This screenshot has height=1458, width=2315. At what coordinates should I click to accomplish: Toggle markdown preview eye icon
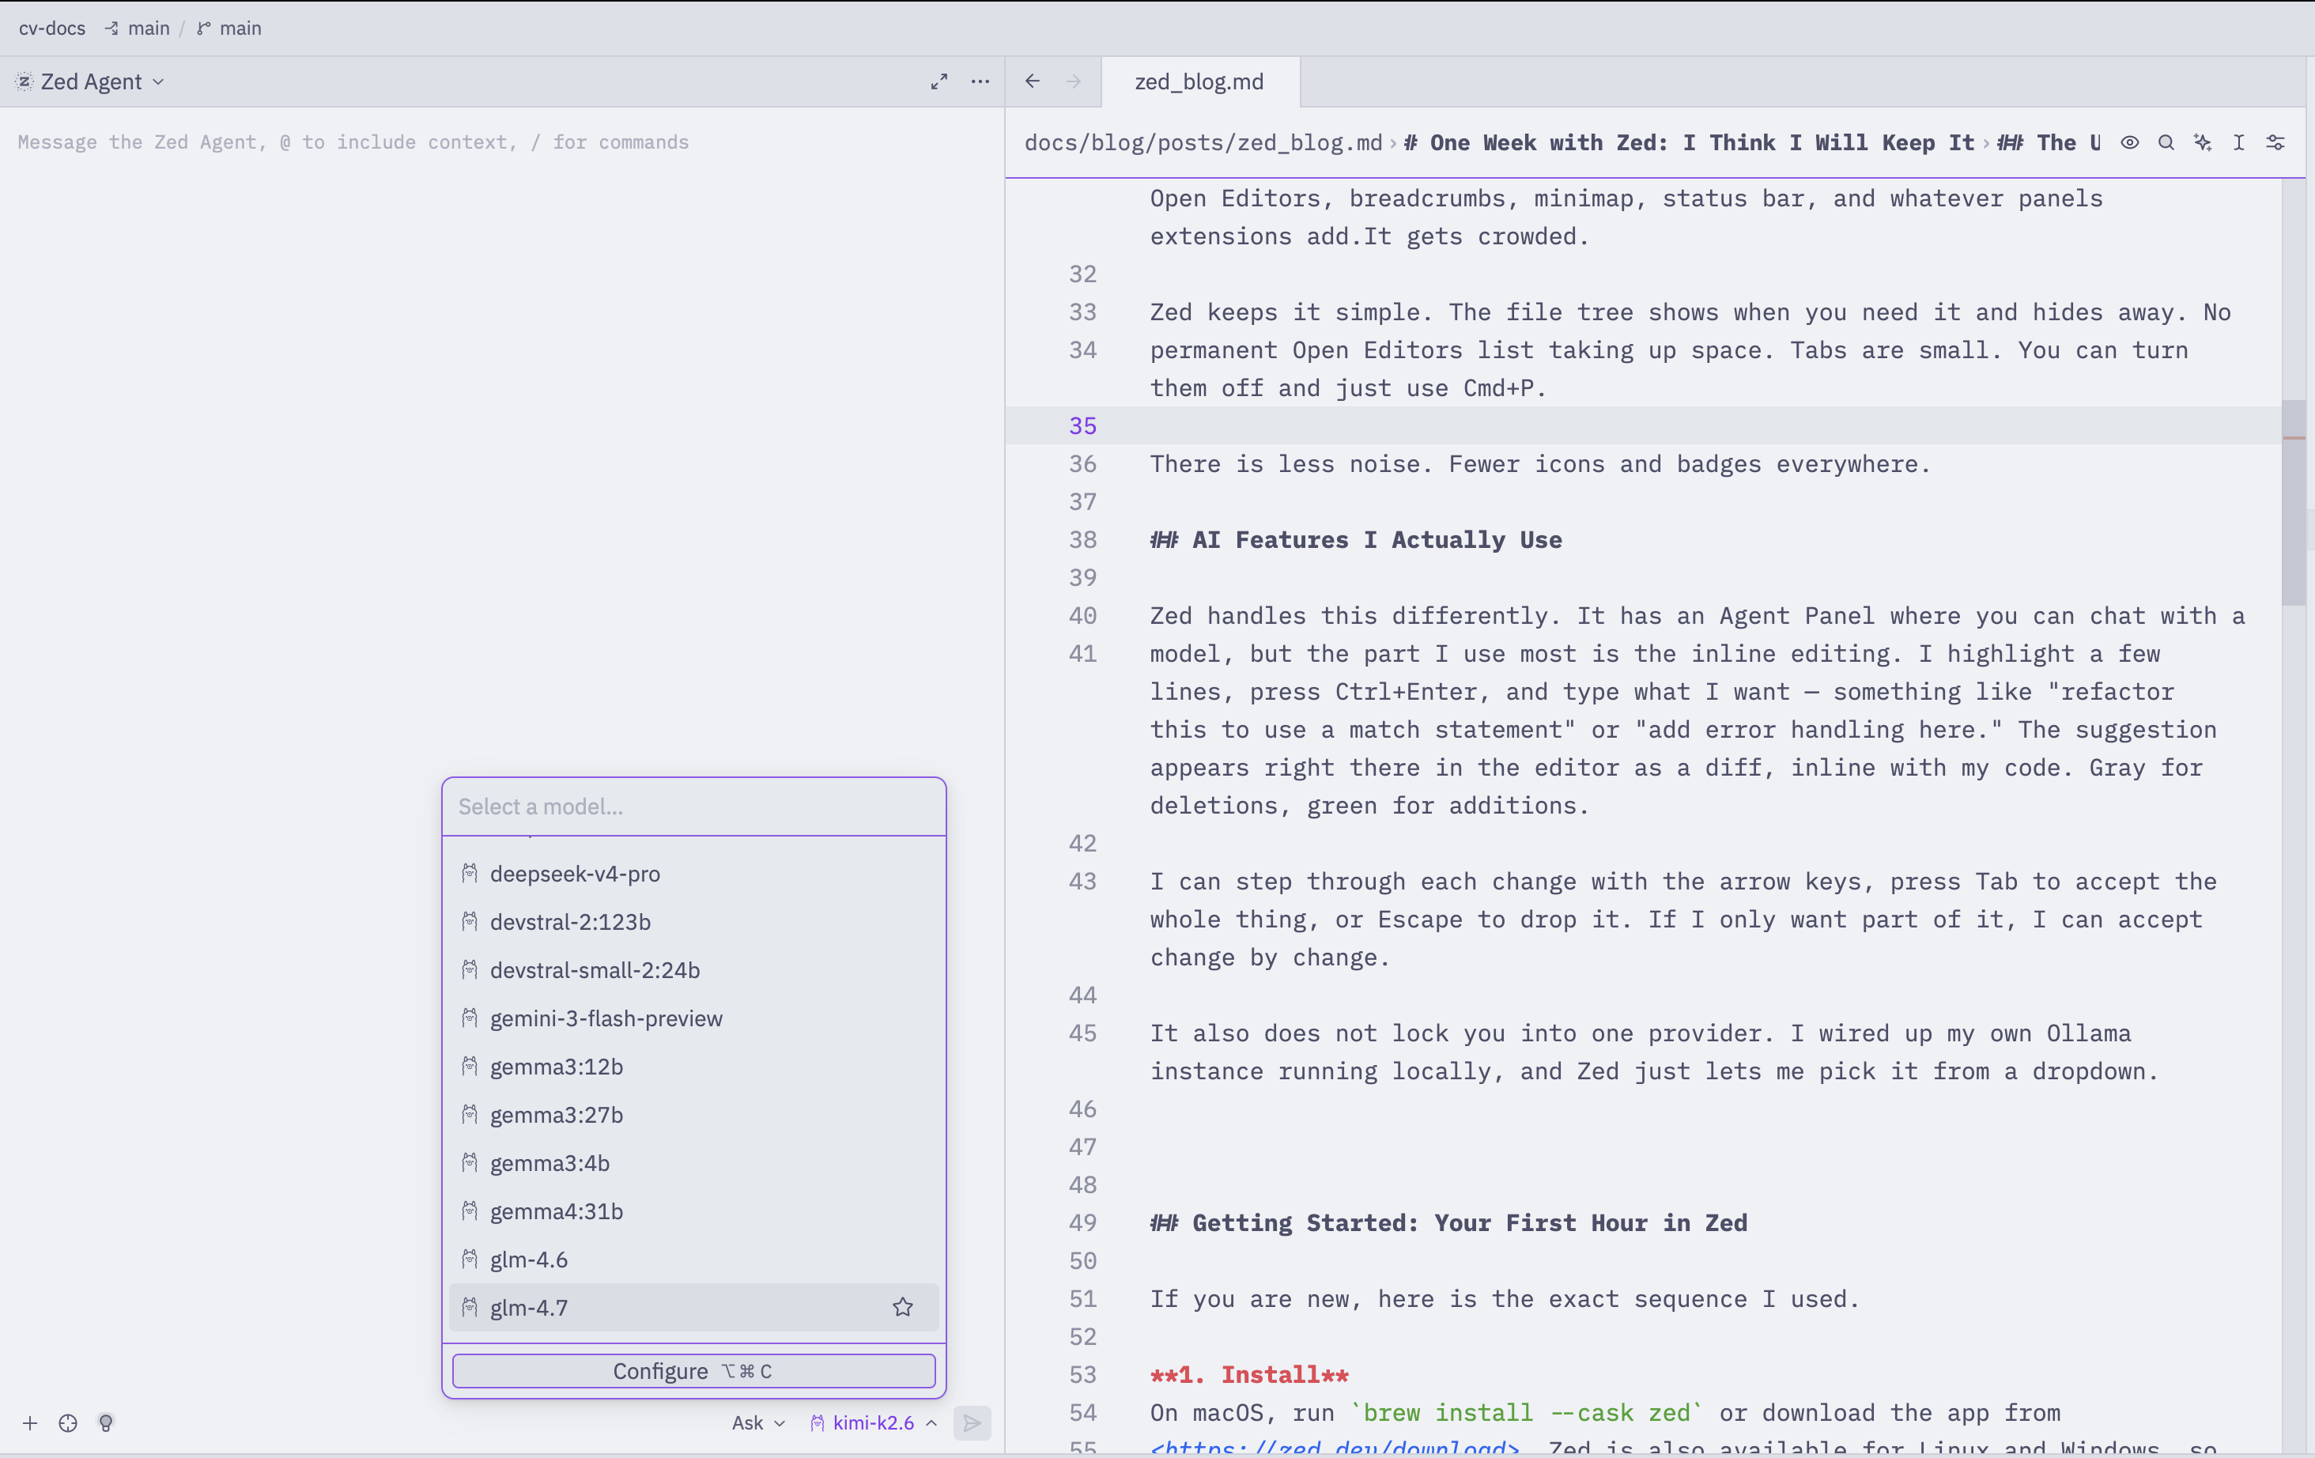pyautogui.click(x=2131, y=142)
